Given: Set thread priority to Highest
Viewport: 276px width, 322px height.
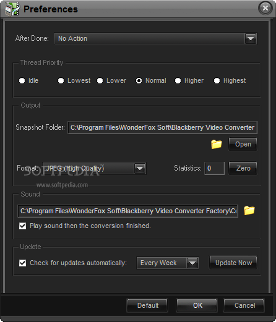Looking at the screenshot, I should pos(217,80).
